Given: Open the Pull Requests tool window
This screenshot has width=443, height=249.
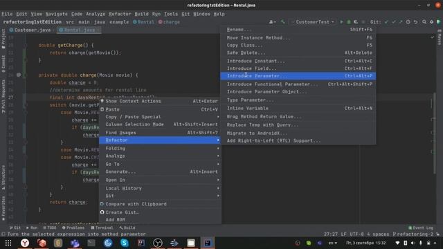Looking at the screenshot, I should pos(3,97).
